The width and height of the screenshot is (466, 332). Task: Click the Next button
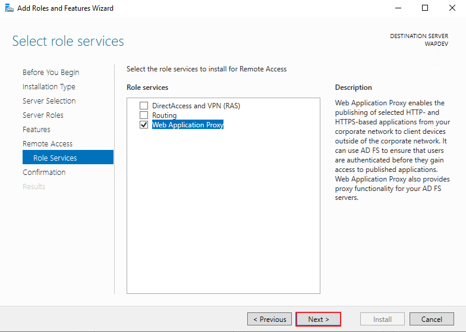[x=319, y=319]
